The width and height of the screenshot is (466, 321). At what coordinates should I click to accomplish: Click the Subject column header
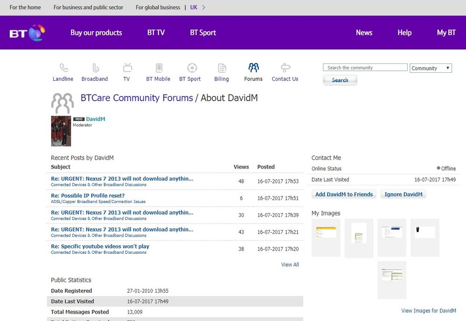(61, 167)
